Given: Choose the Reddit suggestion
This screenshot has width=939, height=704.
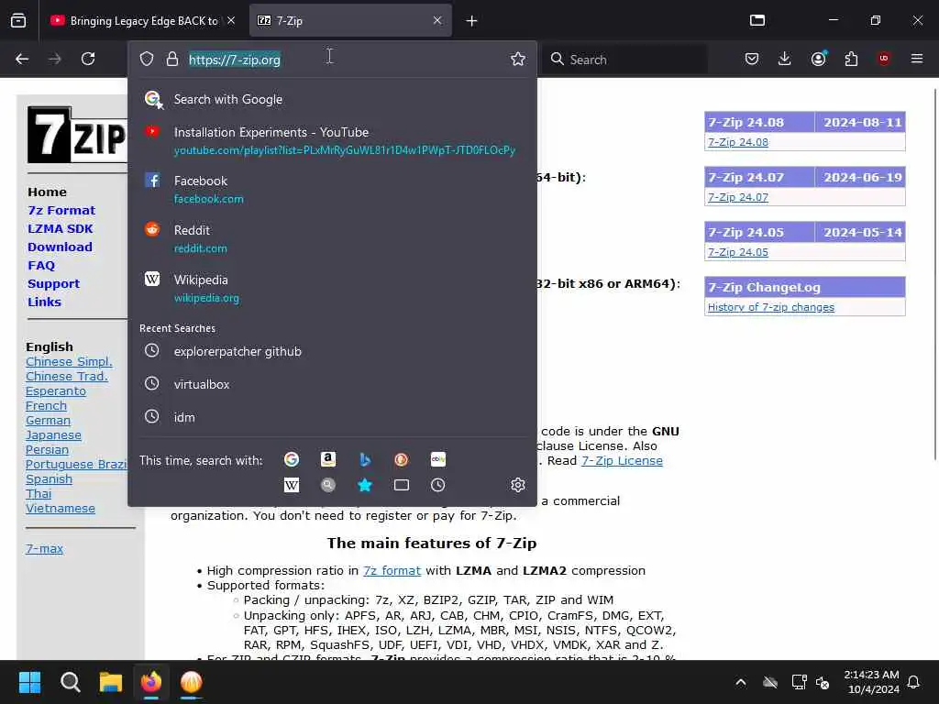Looking at the screenshot, I should tap(332, 239).
